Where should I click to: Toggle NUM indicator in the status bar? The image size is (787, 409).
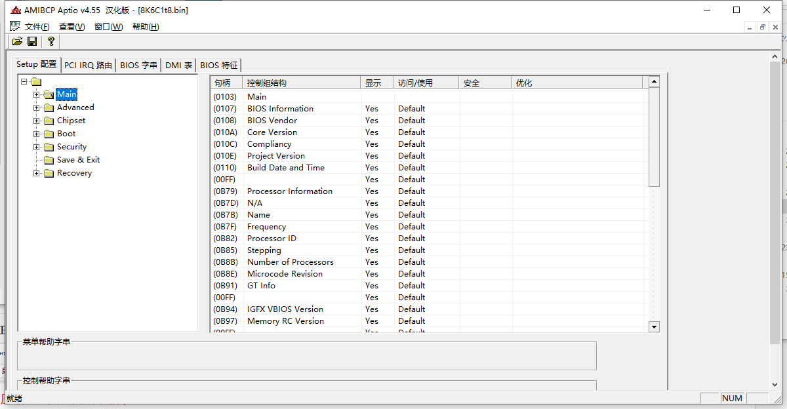(x=732, y=398)
